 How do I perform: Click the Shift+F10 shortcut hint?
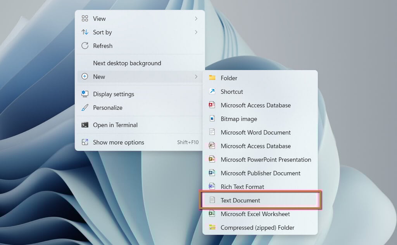188,142
